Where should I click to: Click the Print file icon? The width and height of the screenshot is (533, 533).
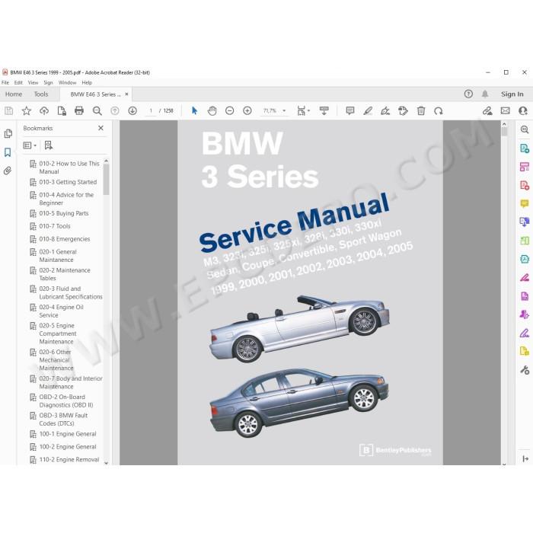tap(79, 111)
